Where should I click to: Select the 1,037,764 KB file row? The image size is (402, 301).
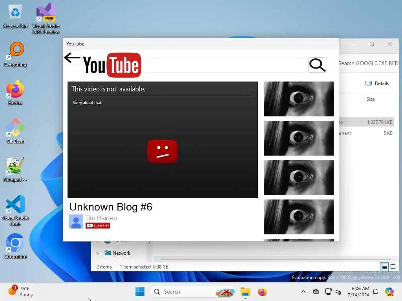point(366,122)
